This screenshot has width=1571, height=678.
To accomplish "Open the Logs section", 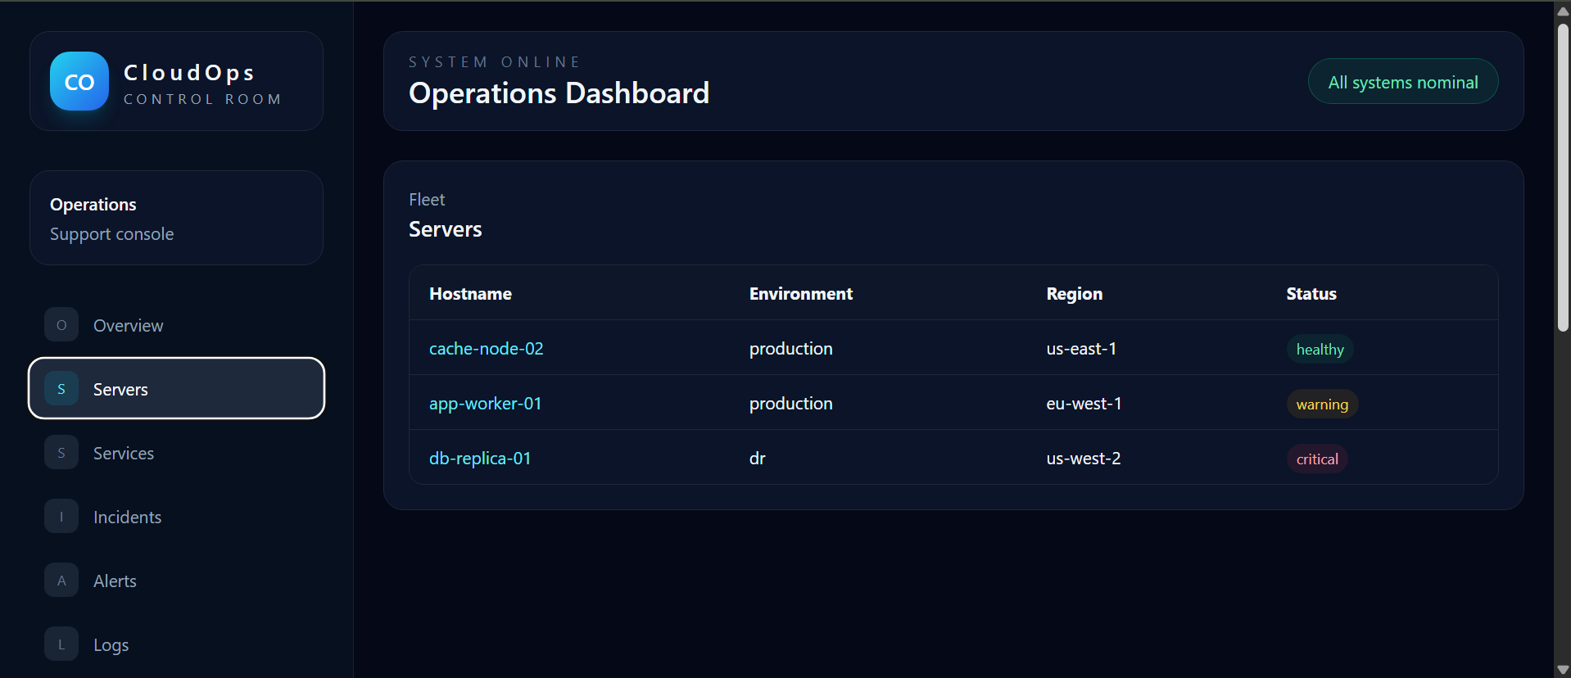I will [176, 644].
